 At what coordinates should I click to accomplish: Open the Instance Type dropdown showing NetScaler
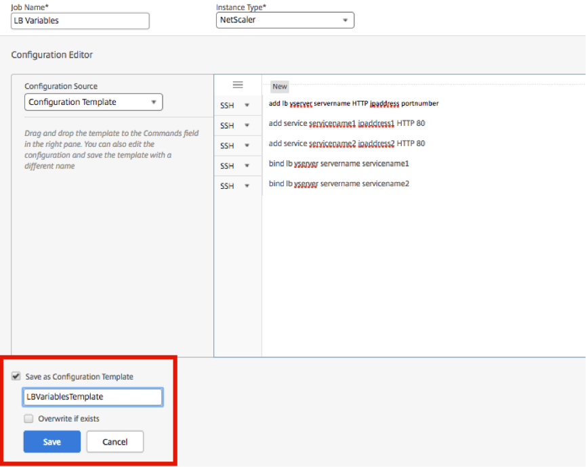[x=285, y=20]
